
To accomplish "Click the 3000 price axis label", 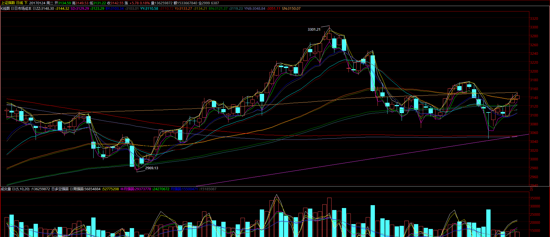I will 534,159.
